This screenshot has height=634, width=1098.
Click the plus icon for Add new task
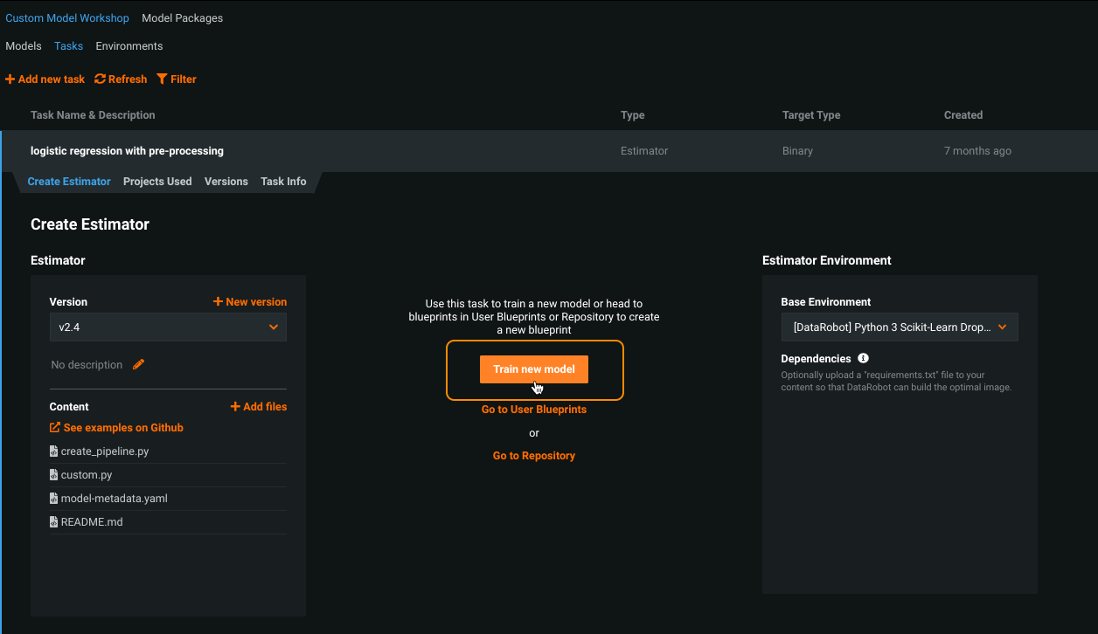(x=10, y=79)
